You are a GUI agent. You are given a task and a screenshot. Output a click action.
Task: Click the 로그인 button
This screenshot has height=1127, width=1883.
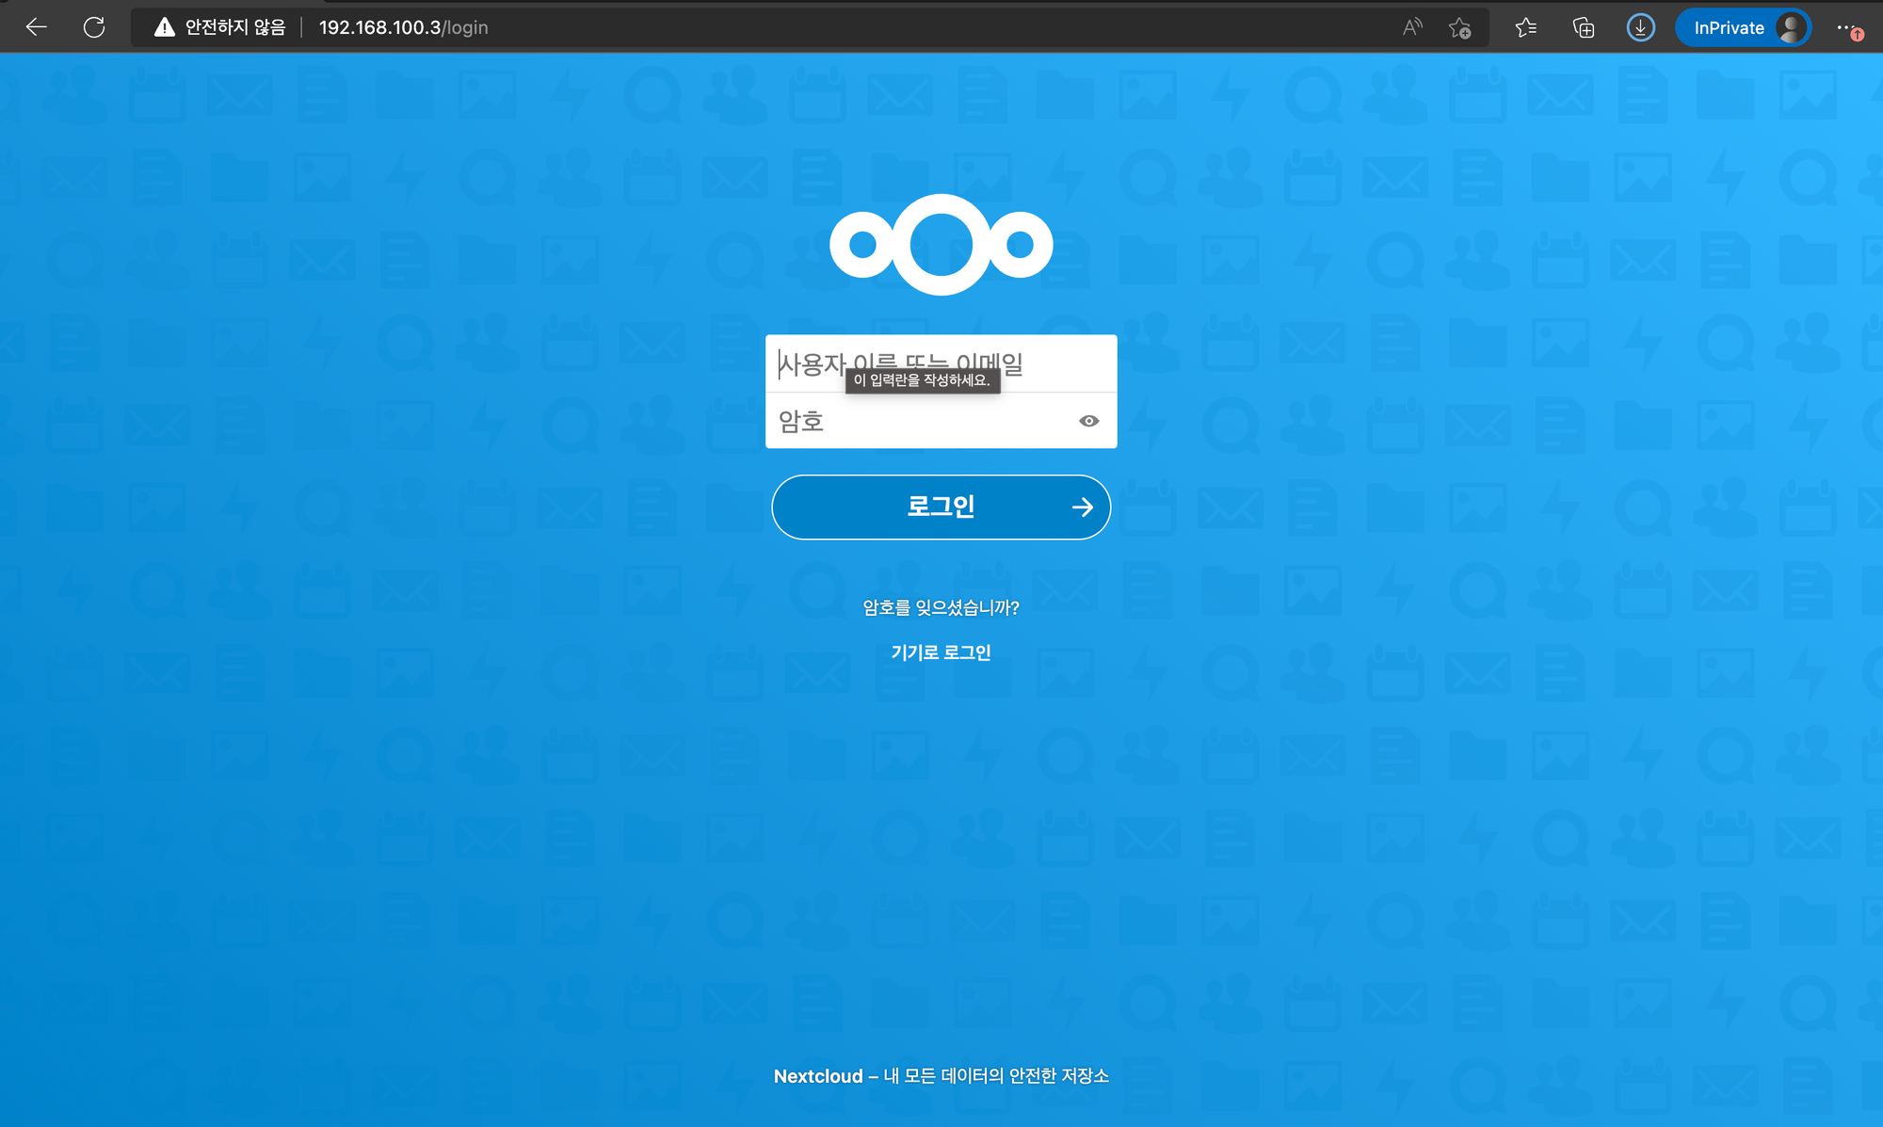pyautogui.click(x=941, y=507)
